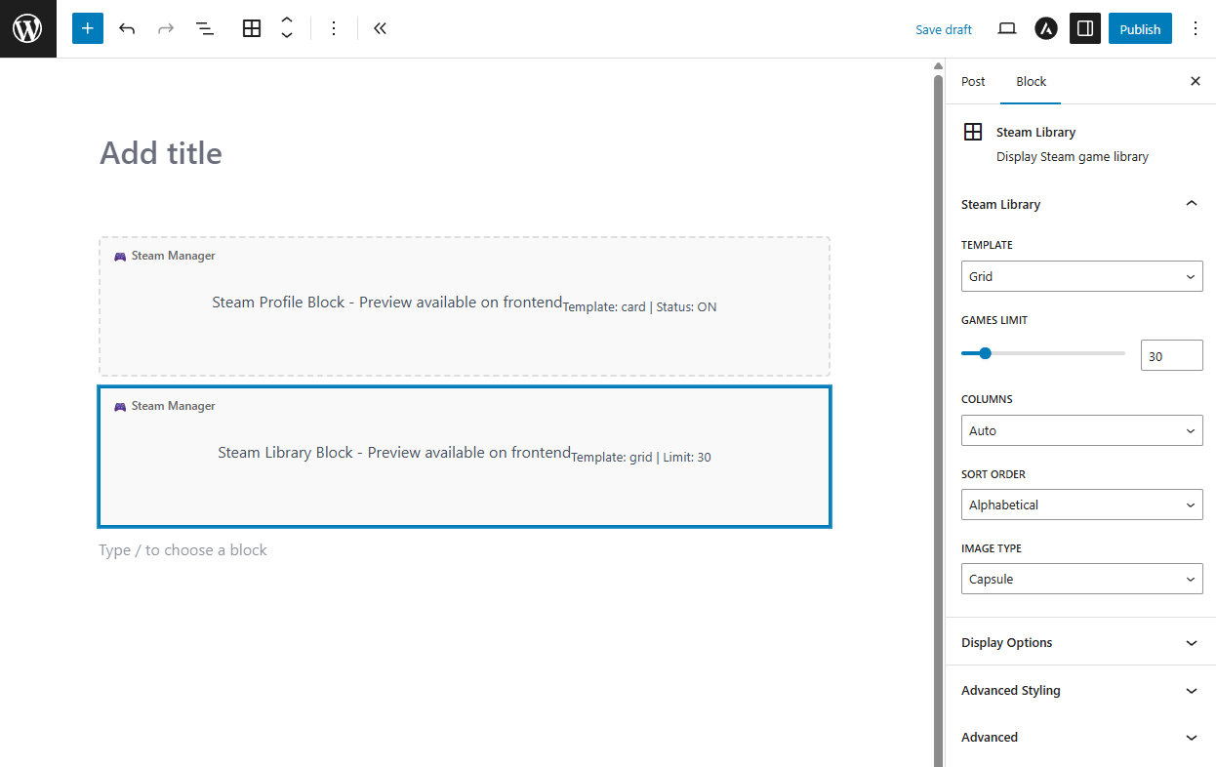This screenshot has height=767, width=1216.
Task: Switch to the Post tab
Action: point(973,81)
